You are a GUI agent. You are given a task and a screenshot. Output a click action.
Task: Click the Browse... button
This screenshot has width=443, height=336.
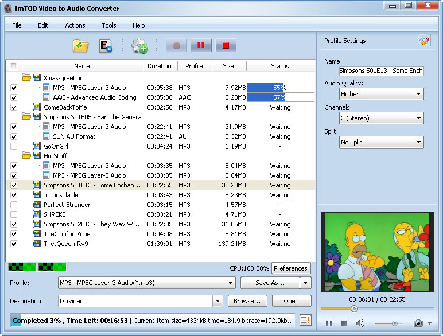247,301
